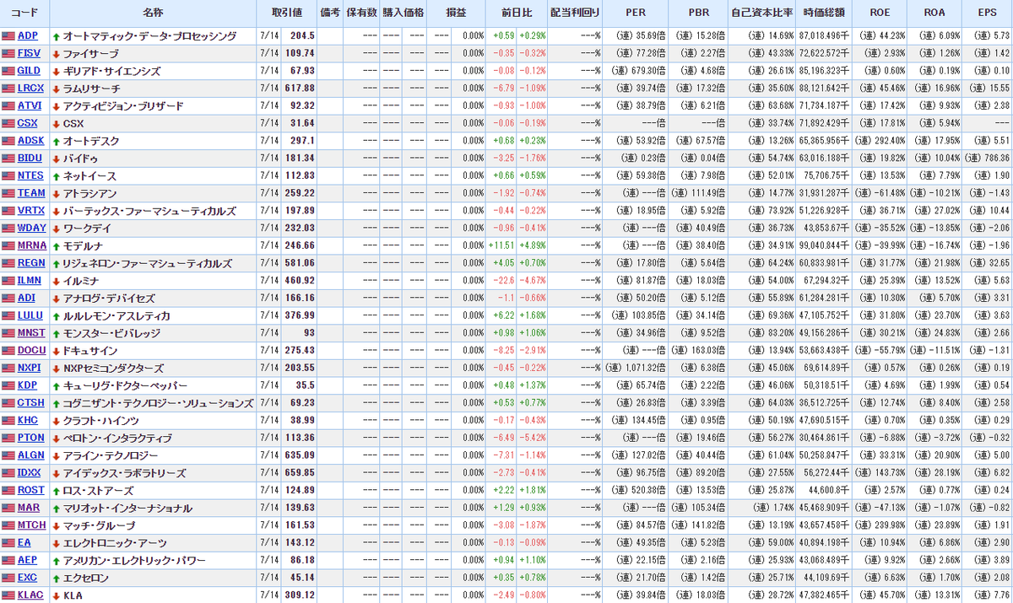Open the EXC ticker link
The width and height of the screenshot is (1013, 603).
click(27, 578)
